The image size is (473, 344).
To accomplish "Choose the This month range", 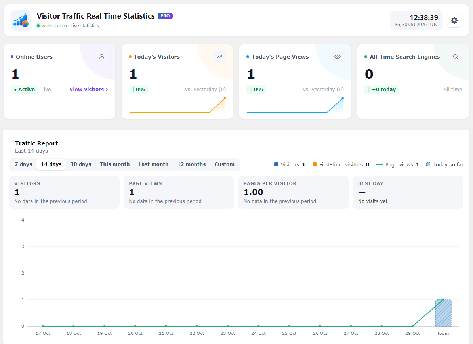I will coord(114,164).
